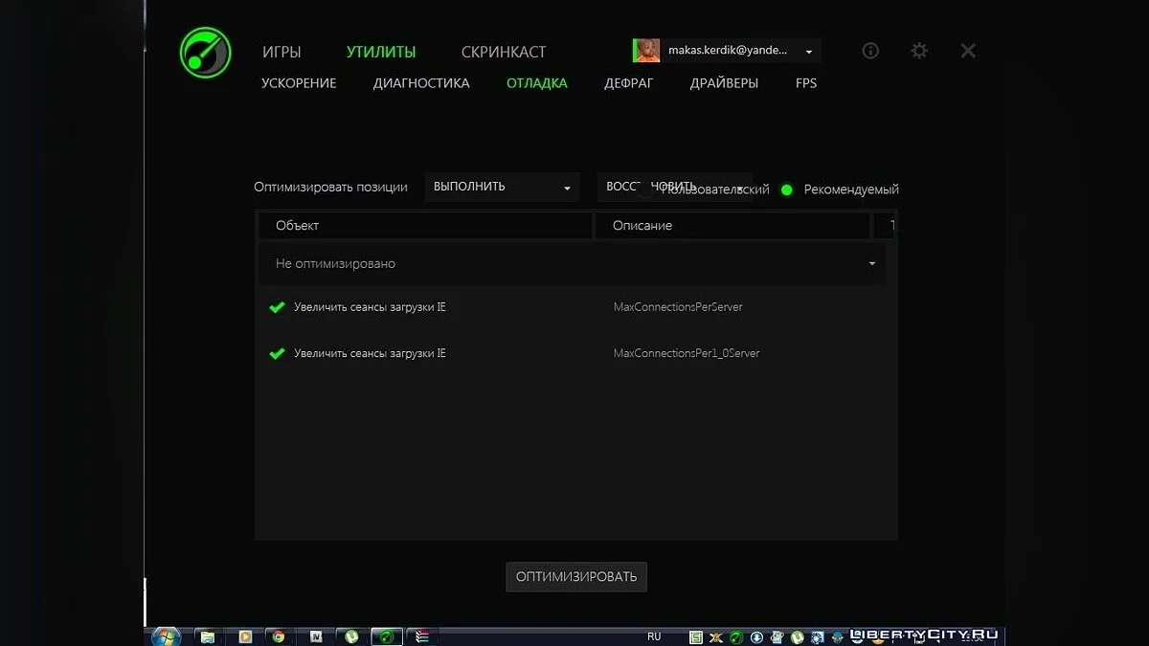Click the Razer Game Booster logo icon

(204, 53)
